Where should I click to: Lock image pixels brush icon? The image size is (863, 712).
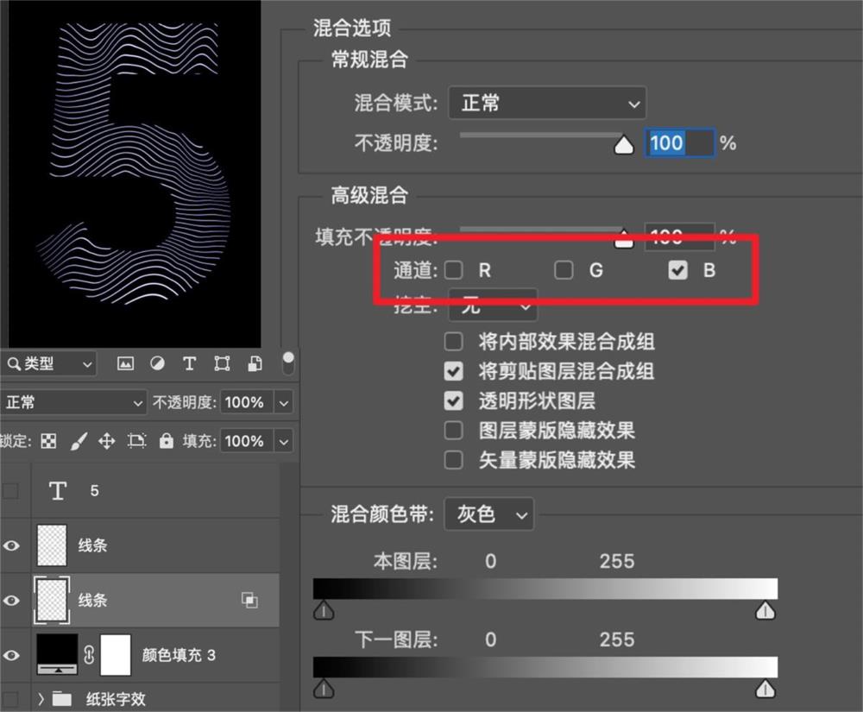coord(79,441)
